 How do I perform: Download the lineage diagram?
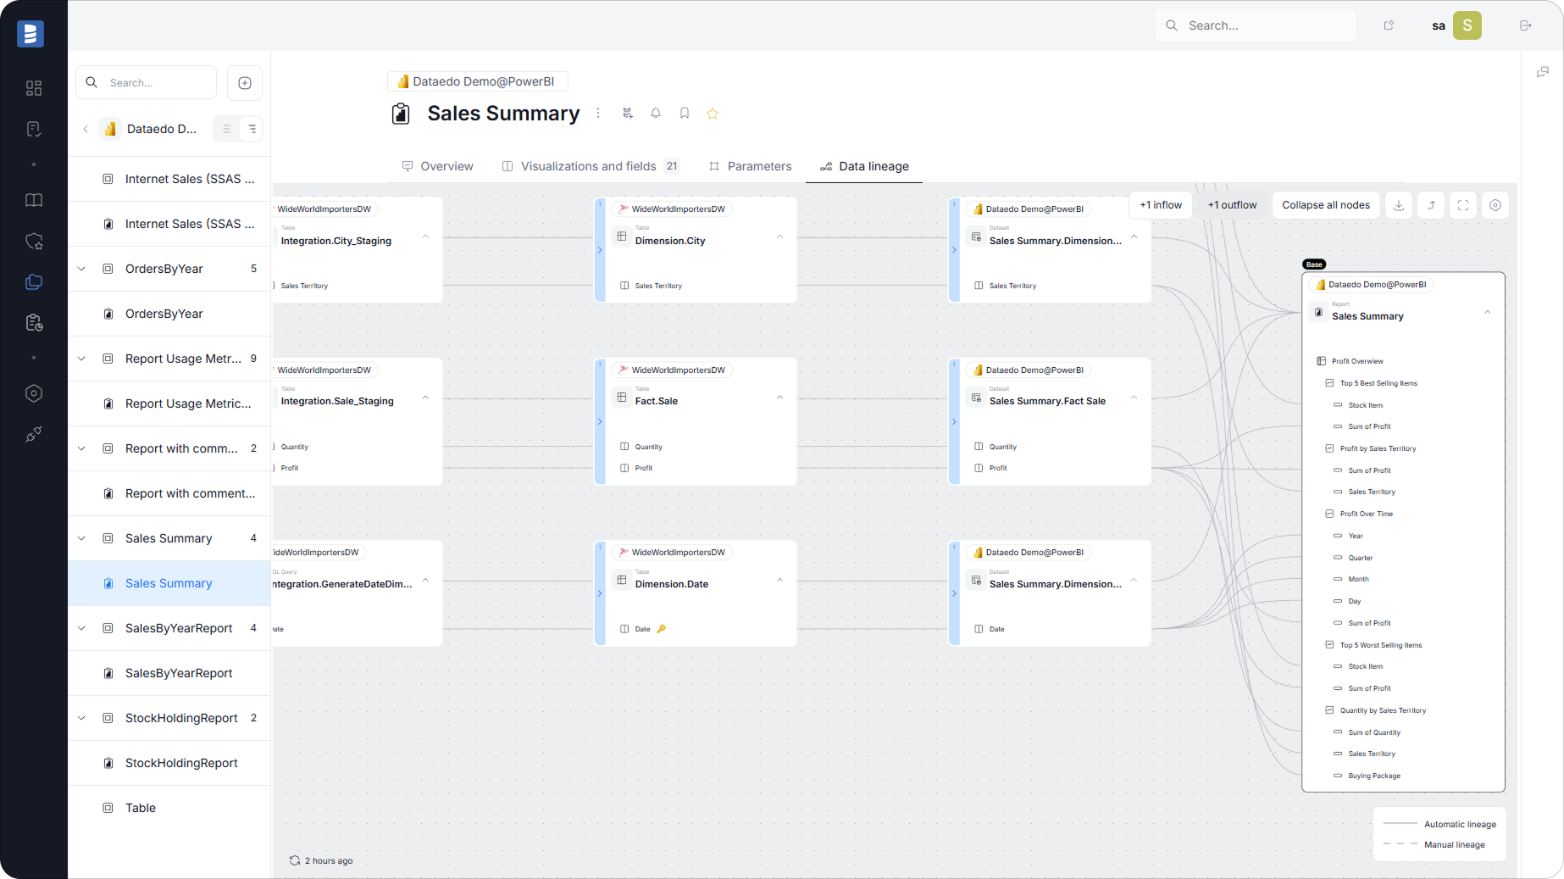pos(1399,205)
